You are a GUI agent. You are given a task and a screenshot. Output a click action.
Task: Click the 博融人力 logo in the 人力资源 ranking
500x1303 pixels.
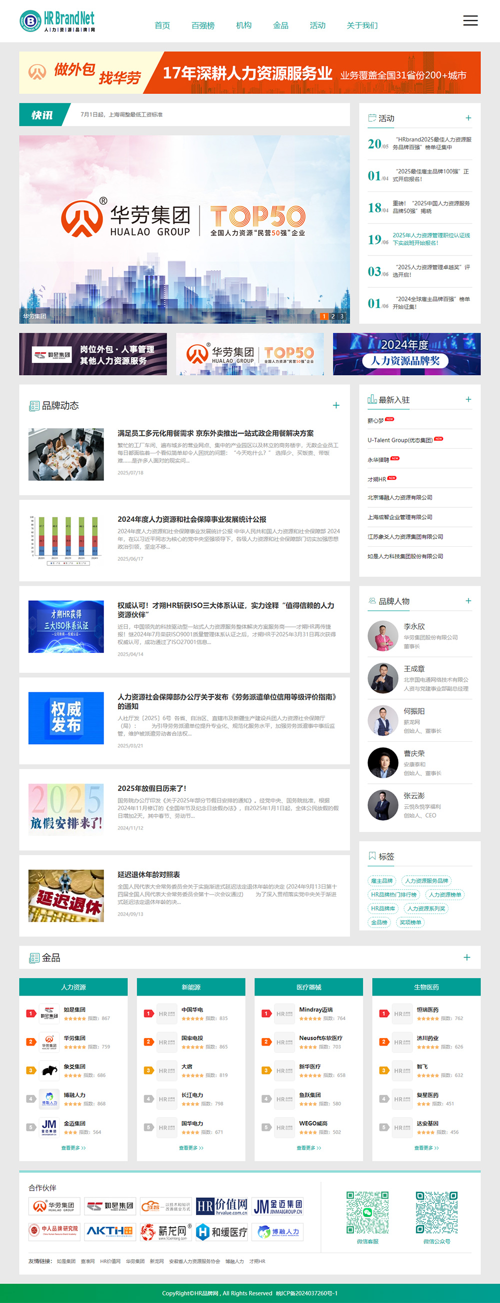click(49, 1099)
